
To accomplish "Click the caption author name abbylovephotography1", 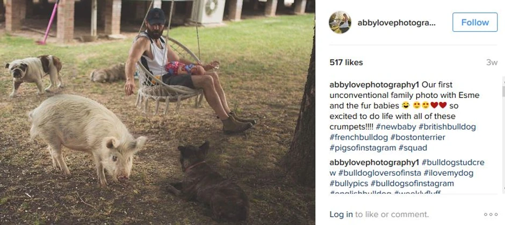I will pos(374,85).
